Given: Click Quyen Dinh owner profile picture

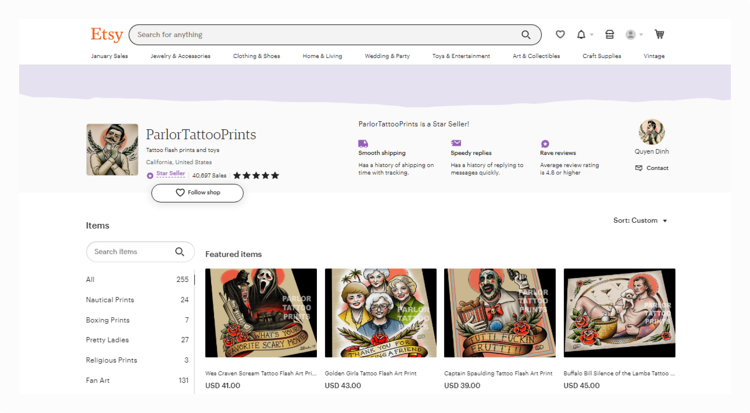Looking at the screenshot, I should click(x=652, y=132).
